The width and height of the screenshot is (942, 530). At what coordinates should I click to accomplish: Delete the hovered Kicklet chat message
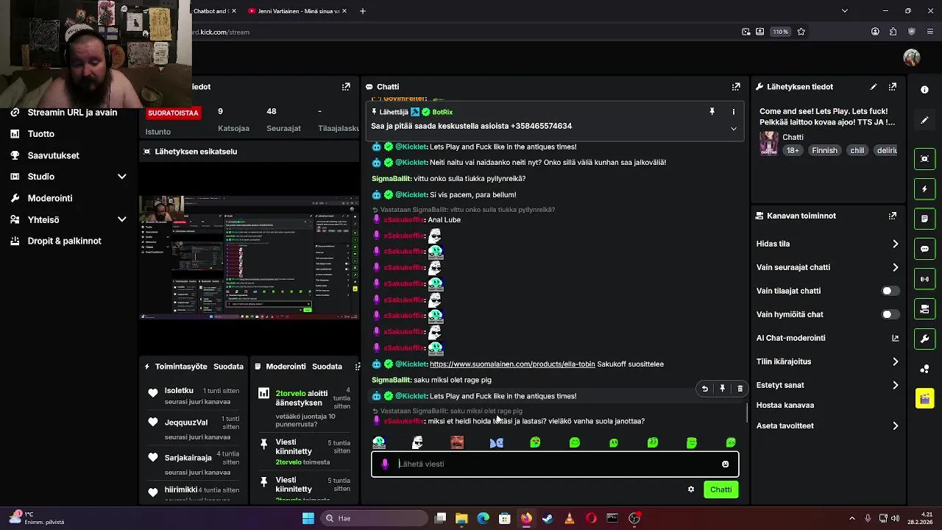[740, 389]
